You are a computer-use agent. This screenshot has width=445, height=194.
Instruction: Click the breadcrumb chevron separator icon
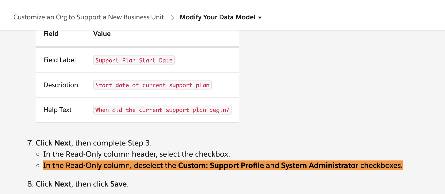point(173,18)
